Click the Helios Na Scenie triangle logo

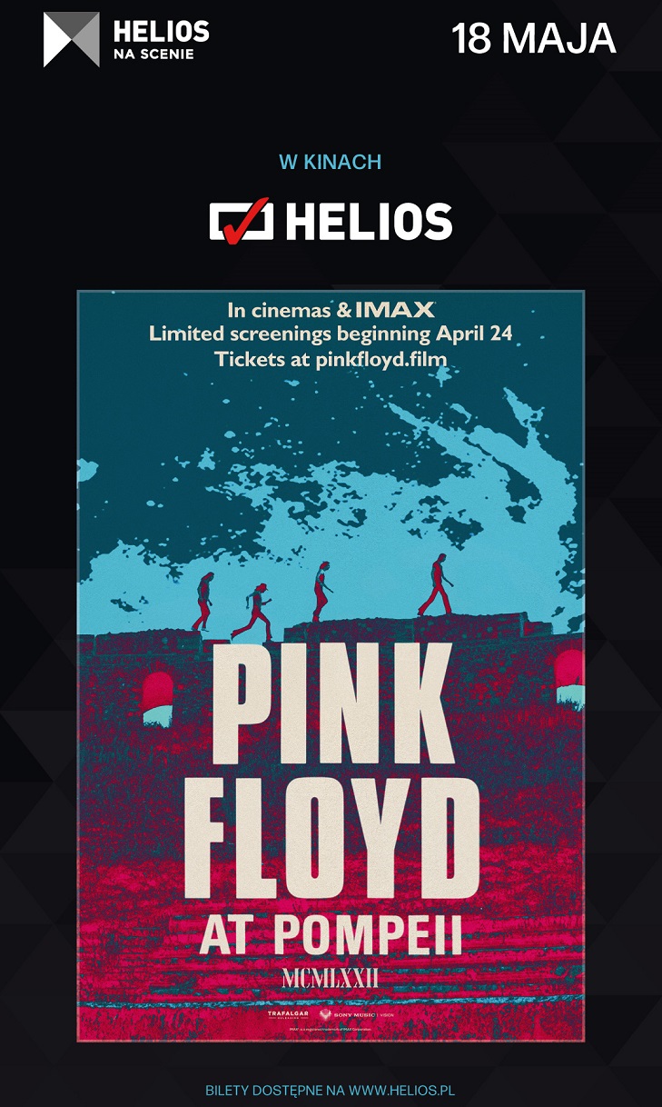click(x=72, y=39)
